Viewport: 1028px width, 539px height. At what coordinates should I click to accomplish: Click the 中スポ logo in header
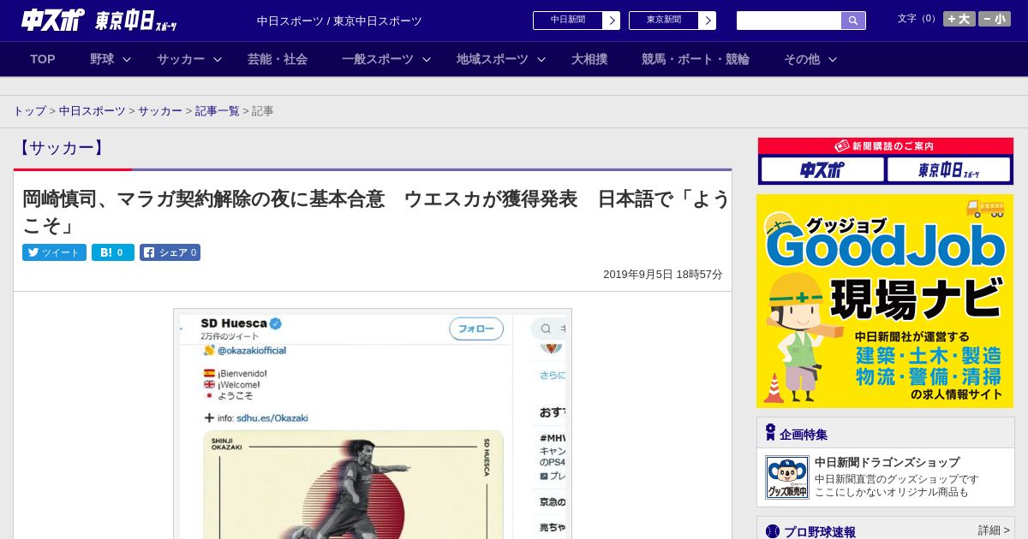pos(53,21)
